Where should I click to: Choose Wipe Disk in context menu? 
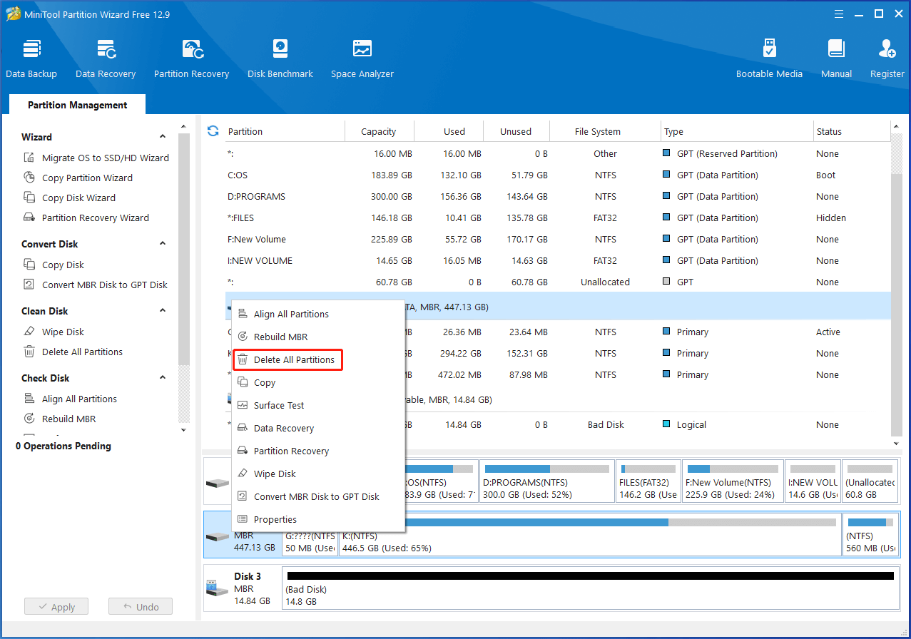(x=319, y=474)
